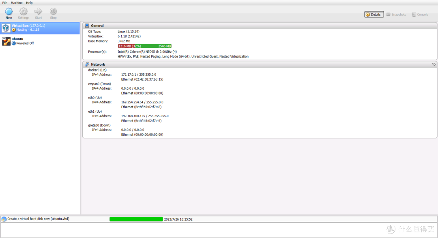This screenshot has width=438, height=238.
Task: Switch to the Console view
Action: coord(420,14)
